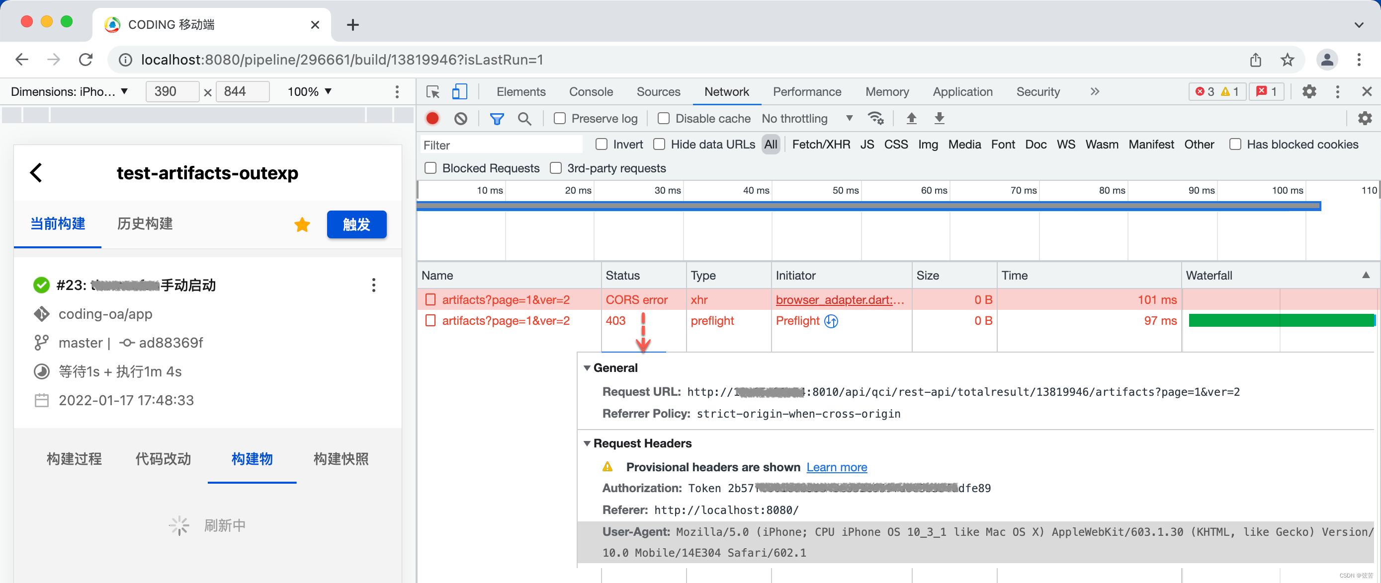Screen dimensions: 1381x583
Task: Check the Invert filter checkbox
Action: tap(602, 144)
